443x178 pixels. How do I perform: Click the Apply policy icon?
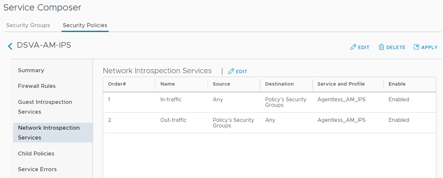point(416,47)
